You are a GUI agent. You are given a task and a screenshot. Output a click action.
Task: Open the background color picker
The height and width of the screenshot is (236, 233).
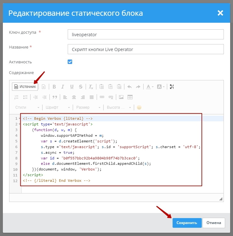click(161, 87)
